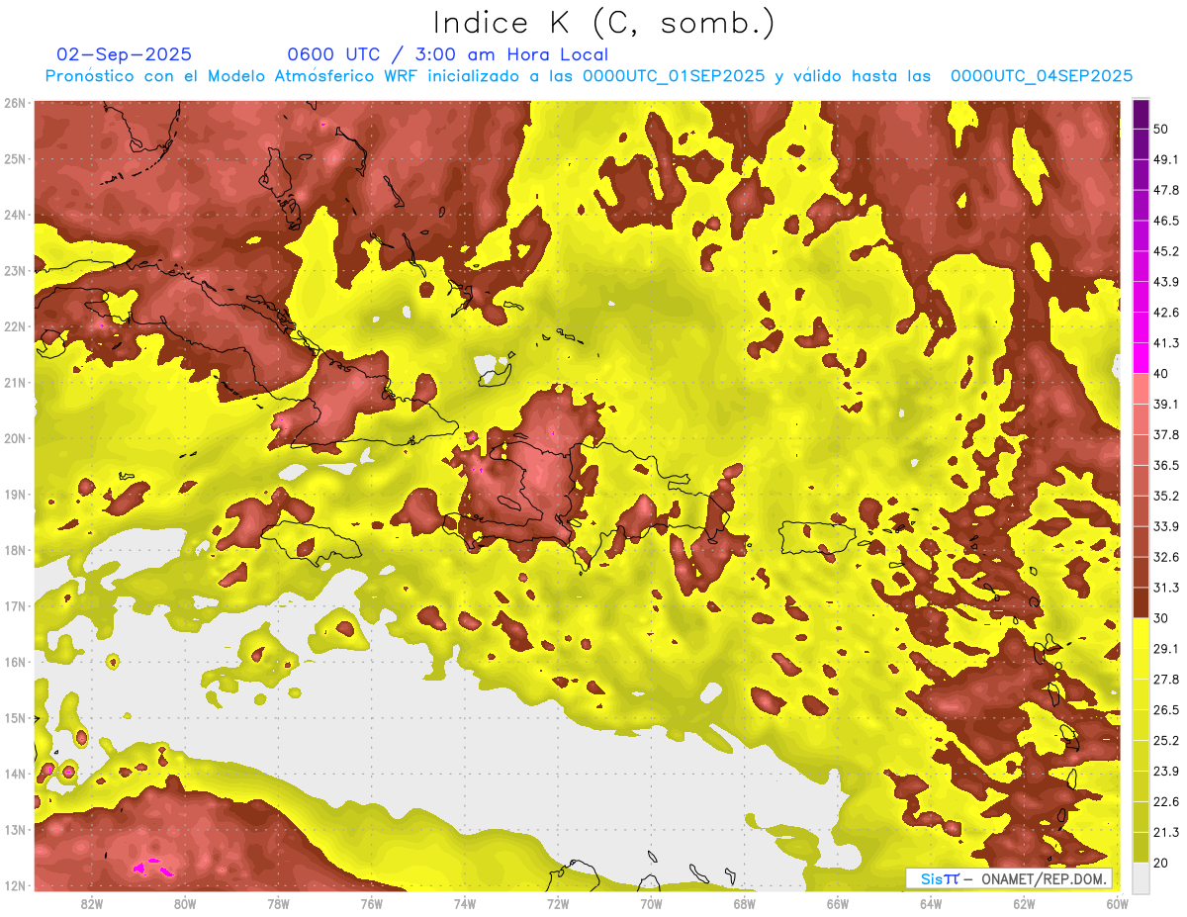Click the 60W longitude label
1187x917 pixels.
pos(1116,903)
